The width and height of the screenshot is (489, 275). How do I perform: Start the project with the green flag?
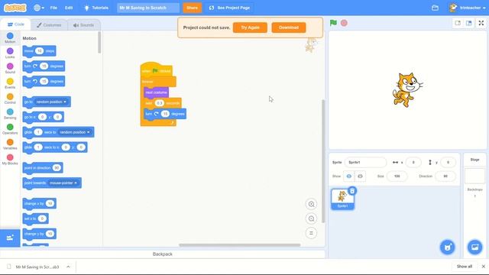pos(333,23)
